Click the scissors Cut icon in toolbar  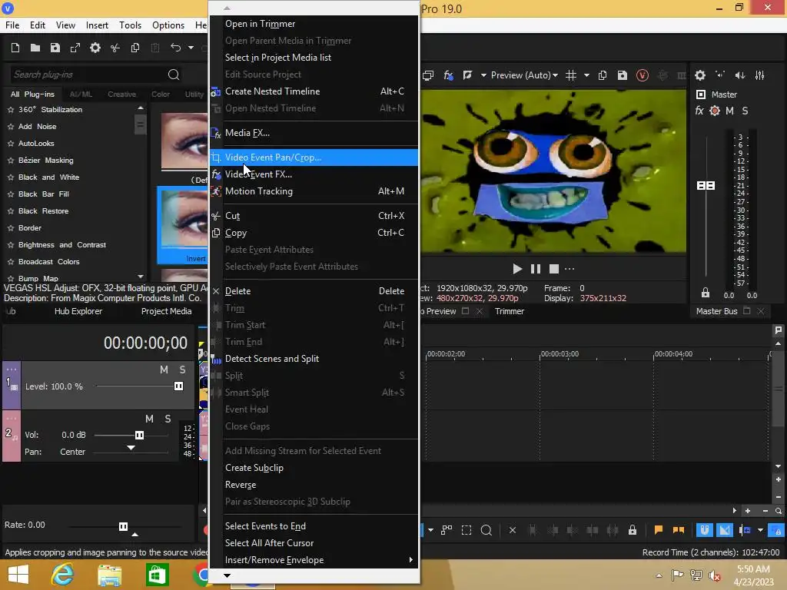pos(115,48)
